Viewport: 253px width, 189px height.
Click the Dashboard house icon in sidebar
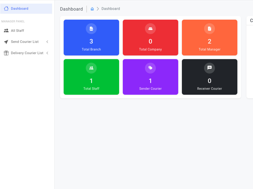click(6, 9)
